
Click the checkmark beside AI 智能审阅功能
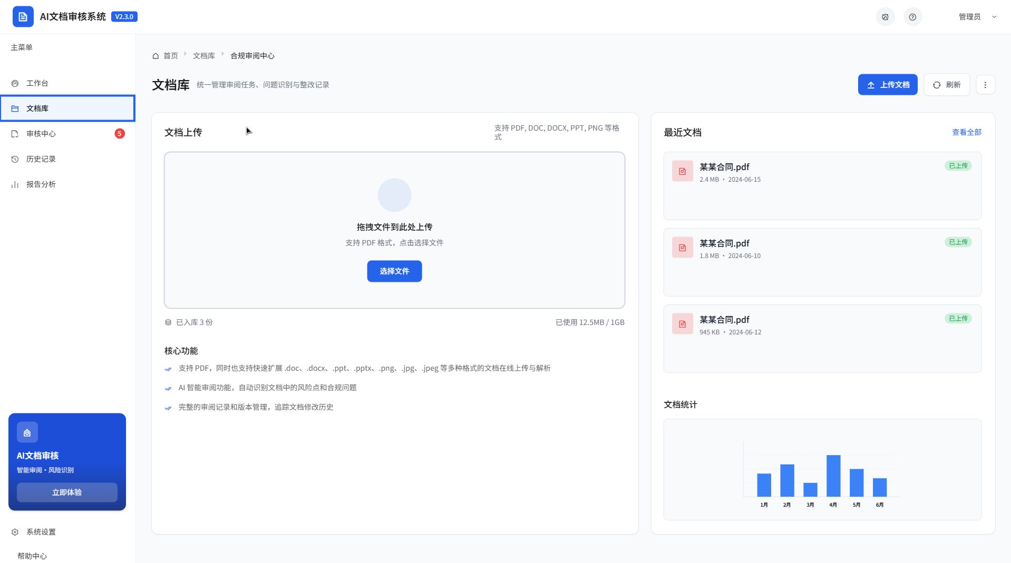pyautogui.click(x=168, y=388)
